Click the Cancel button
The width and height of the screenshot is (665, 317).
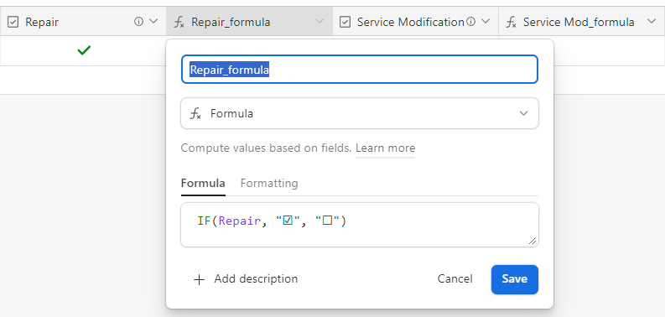tap(455, 279)
